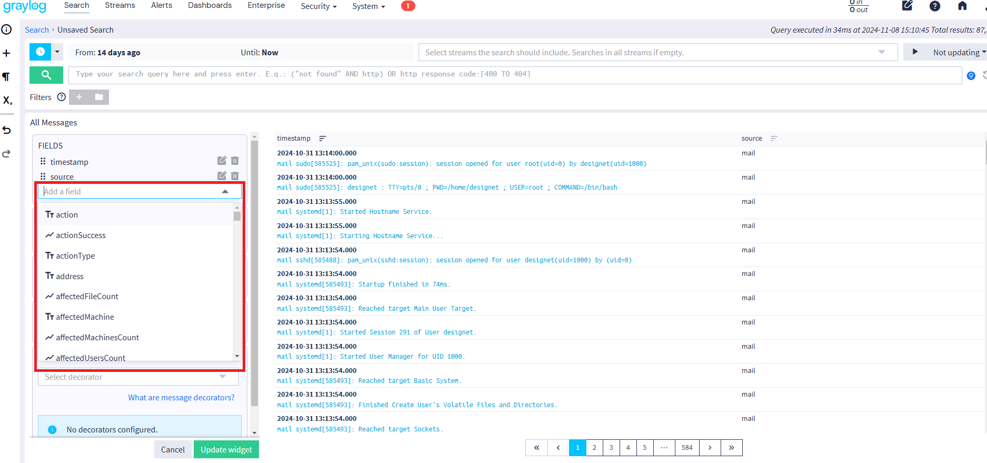
Task: Delete the timestamp field with trash icon
Action: click(235, 161)
